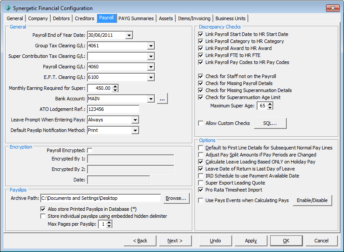Click the Undo button
The height and width of the screenshot is (252, 344).
tap(215, 241)
